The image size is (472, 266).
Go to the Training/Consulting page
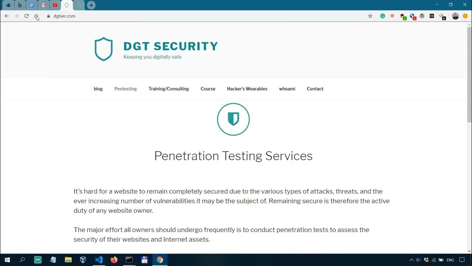click(x=169, y=89)
